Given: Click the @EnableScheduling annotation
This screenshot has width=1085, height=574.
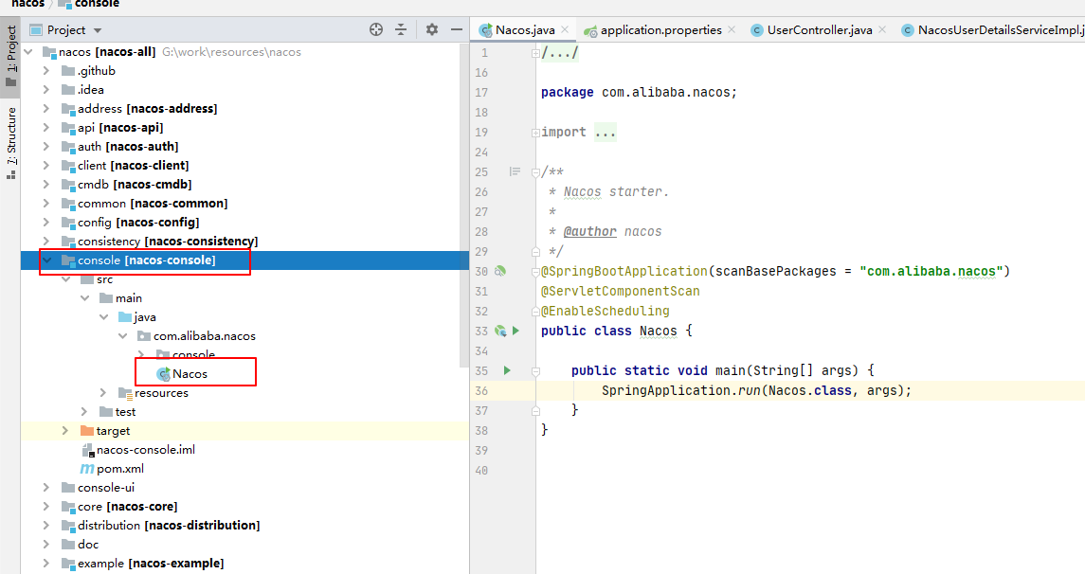Looking at the screenshot, I should point(606,311).
